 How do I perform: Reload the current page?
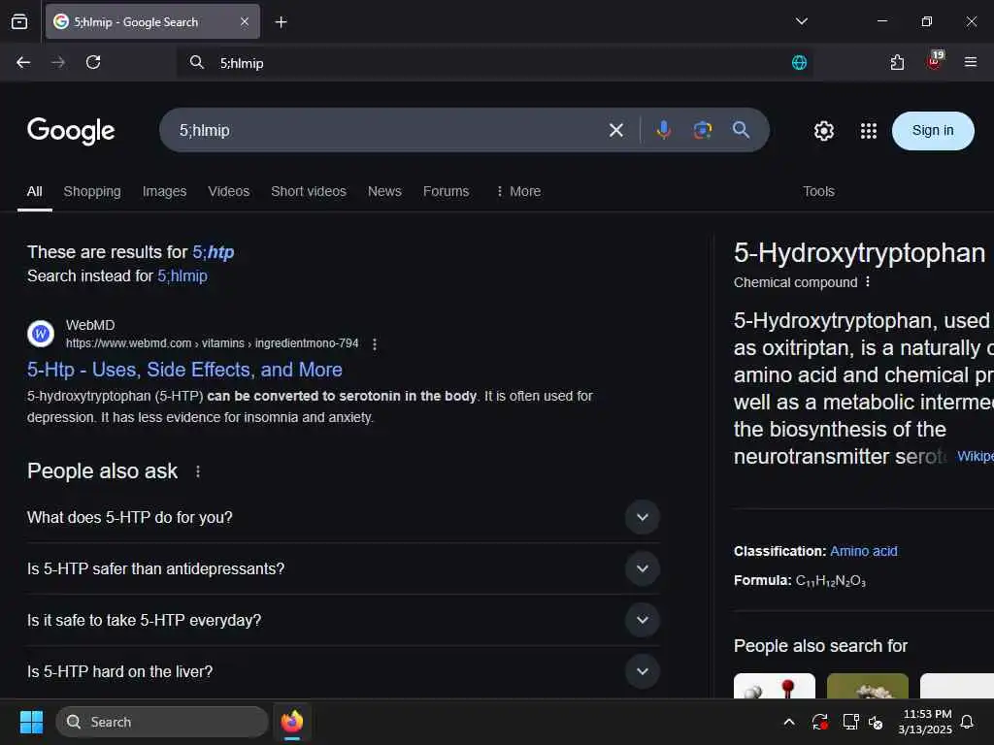pos(93,62)
